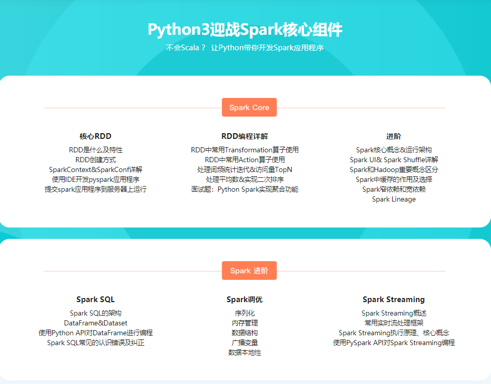
Task: Click the page title Python3迎战Spark核心组件
Action: pos(245,29)
